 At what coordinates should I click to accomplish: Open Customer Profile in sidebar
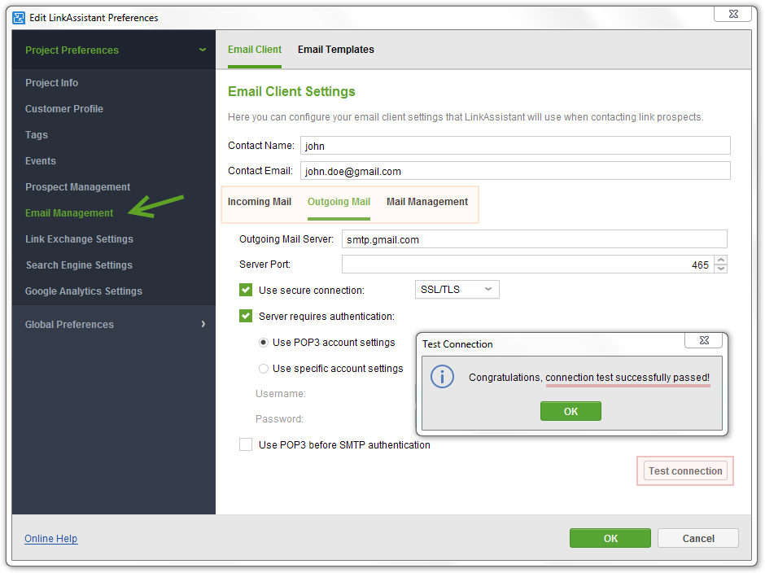pyautogui.click(x=64, y=109)
